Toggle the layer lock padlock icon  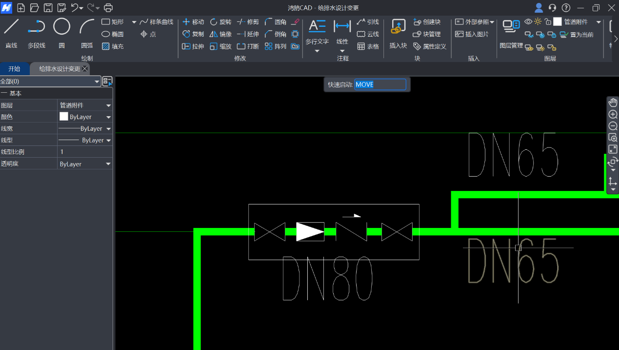[548, 21]
